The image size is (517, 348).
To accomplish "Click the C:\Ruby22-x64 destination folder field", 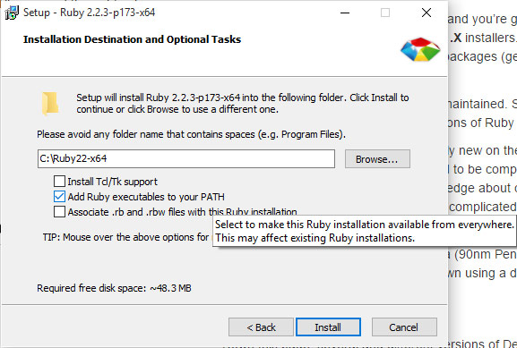I will tap(186, 158).
